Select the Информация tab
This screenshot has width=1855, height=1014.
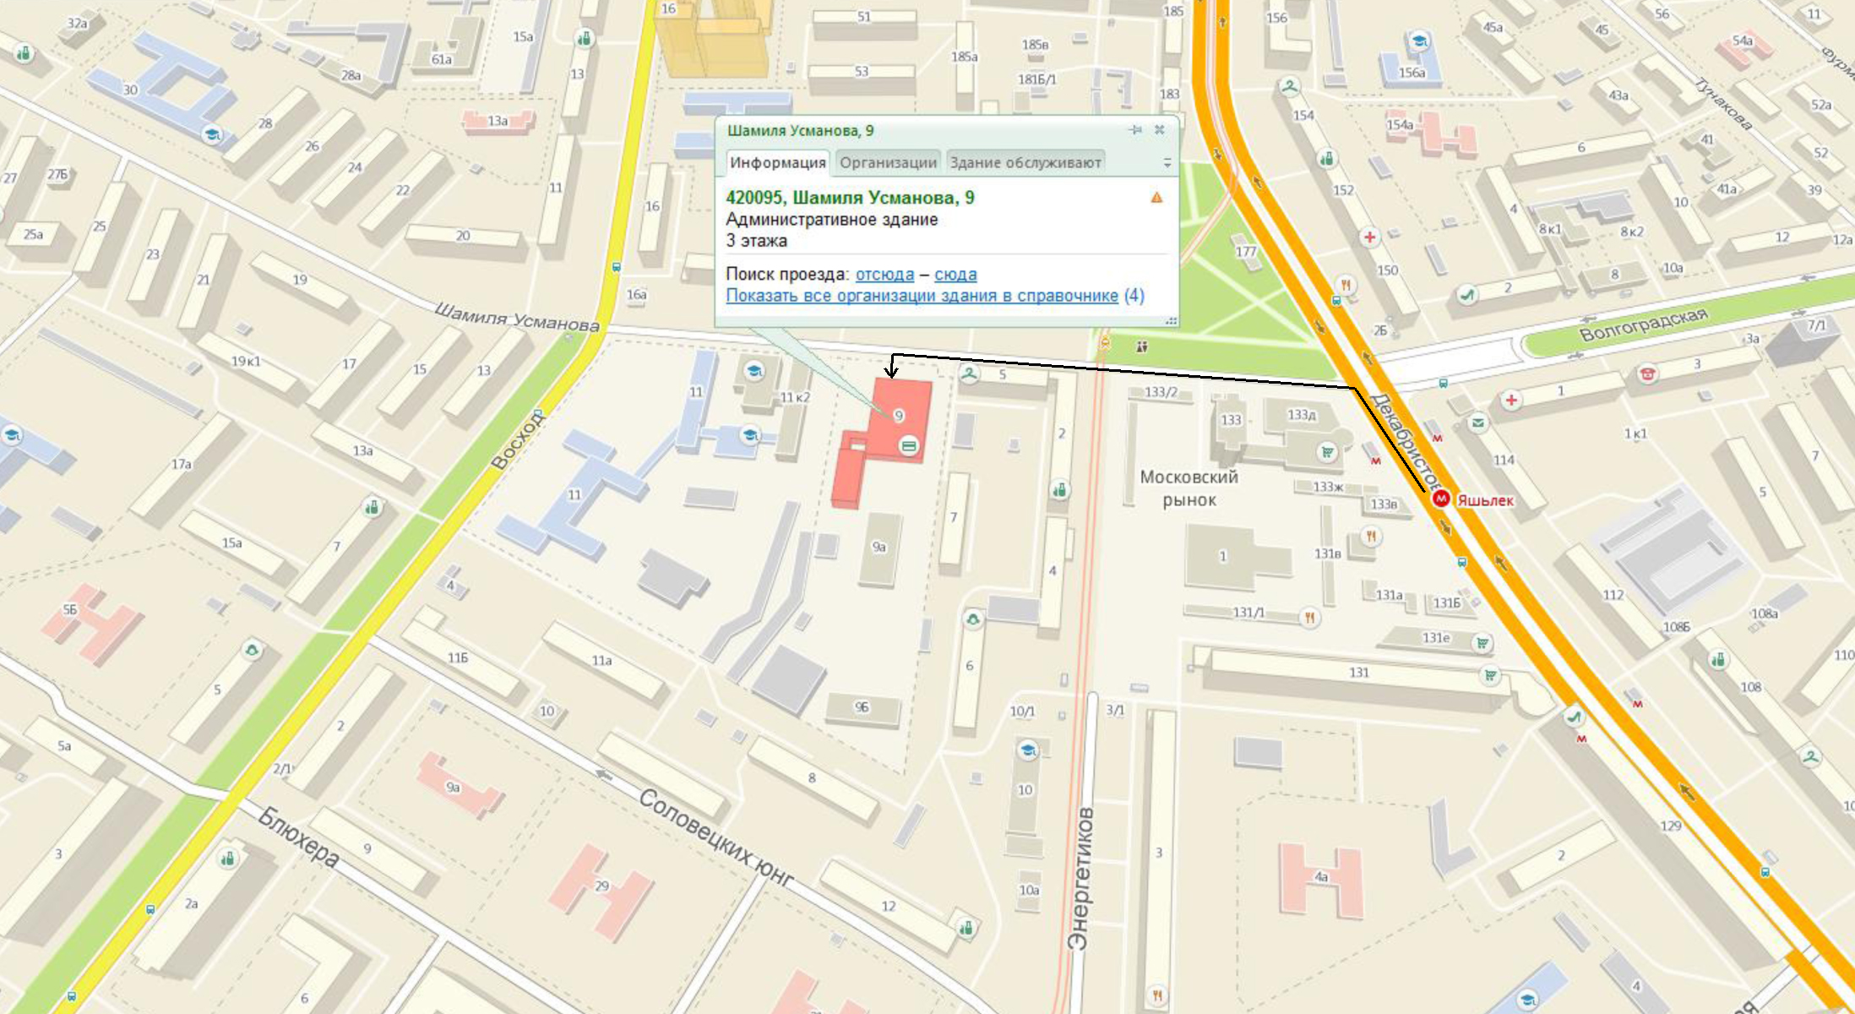[777, 162]
